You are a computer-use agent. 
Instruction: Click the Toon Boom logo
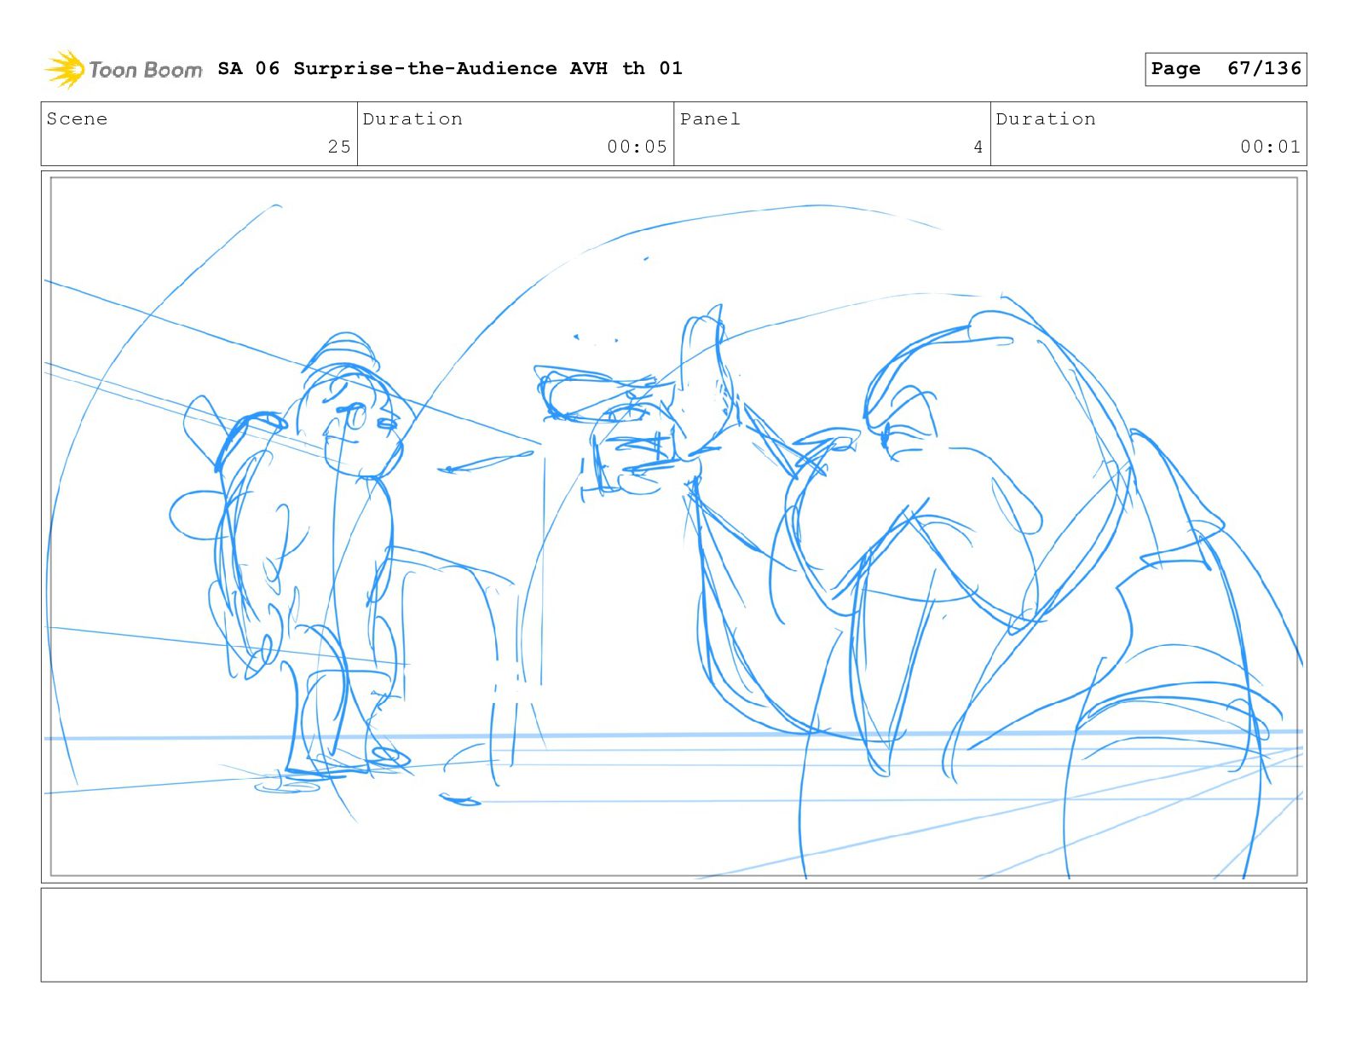click(x=124, y=69)
